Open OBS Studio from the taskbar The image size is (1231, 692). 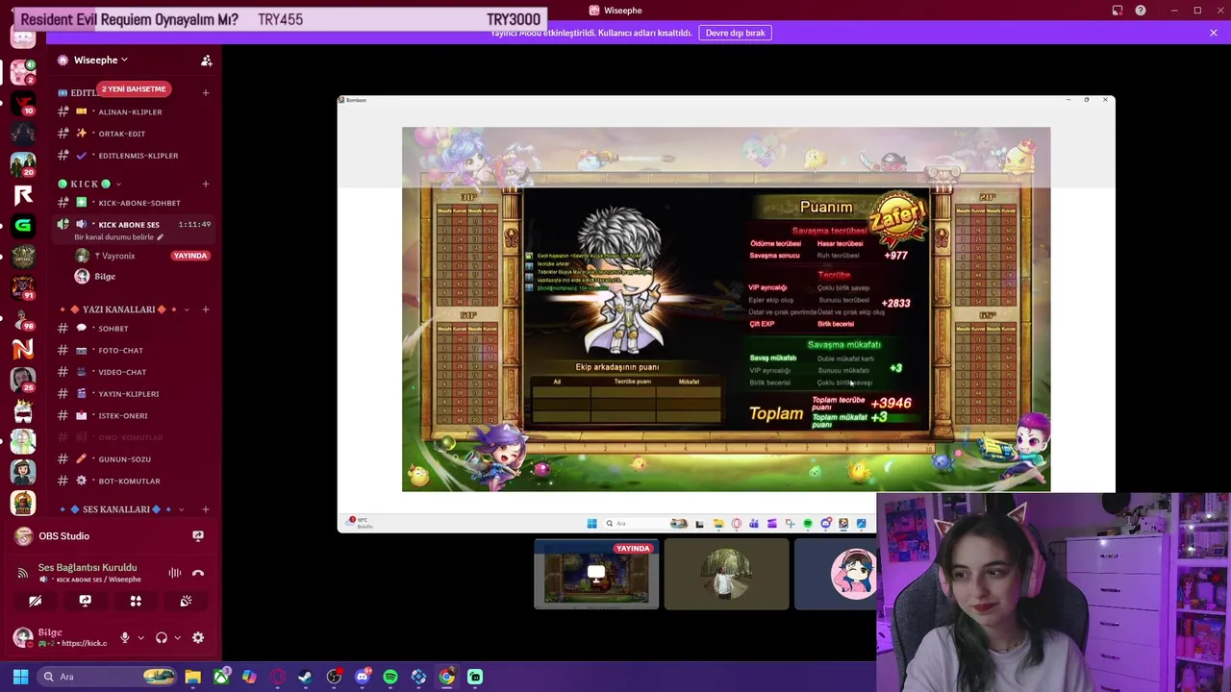coord(334,677)
